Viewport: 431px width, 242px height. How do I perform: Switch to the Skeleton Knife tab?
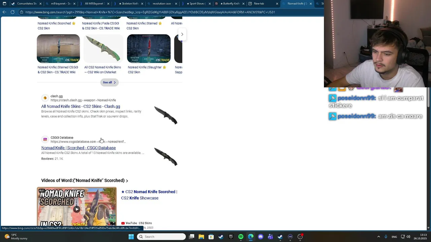click(x=128, y=4)
